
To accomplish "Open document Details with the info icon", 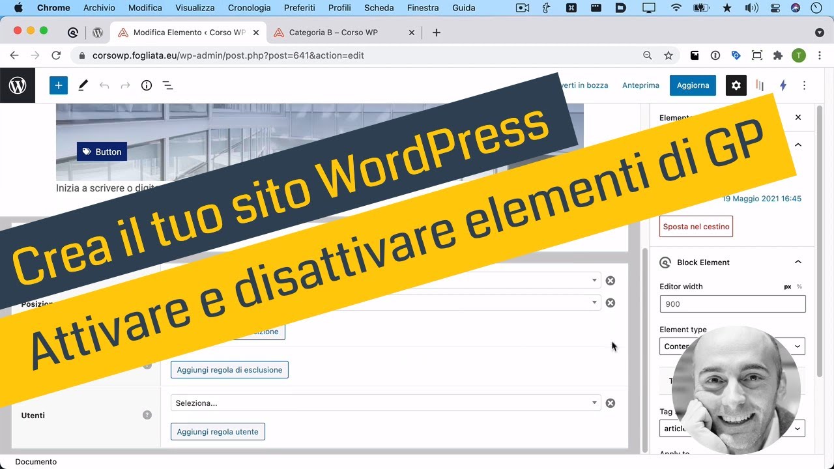I will coord(147,85).
